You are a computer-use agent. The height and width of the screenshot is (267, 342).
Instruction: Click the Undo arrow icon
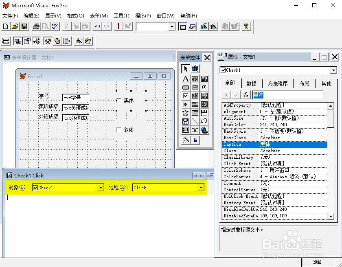point(97,26)
